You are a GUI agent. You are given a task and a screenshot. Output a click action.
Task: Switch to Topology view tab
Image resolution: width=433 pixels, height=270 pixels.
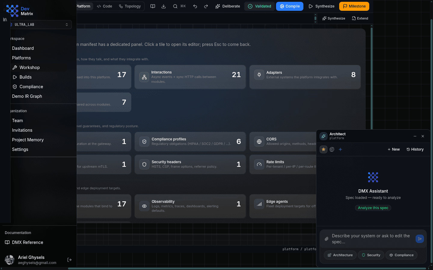pos(130,6)
